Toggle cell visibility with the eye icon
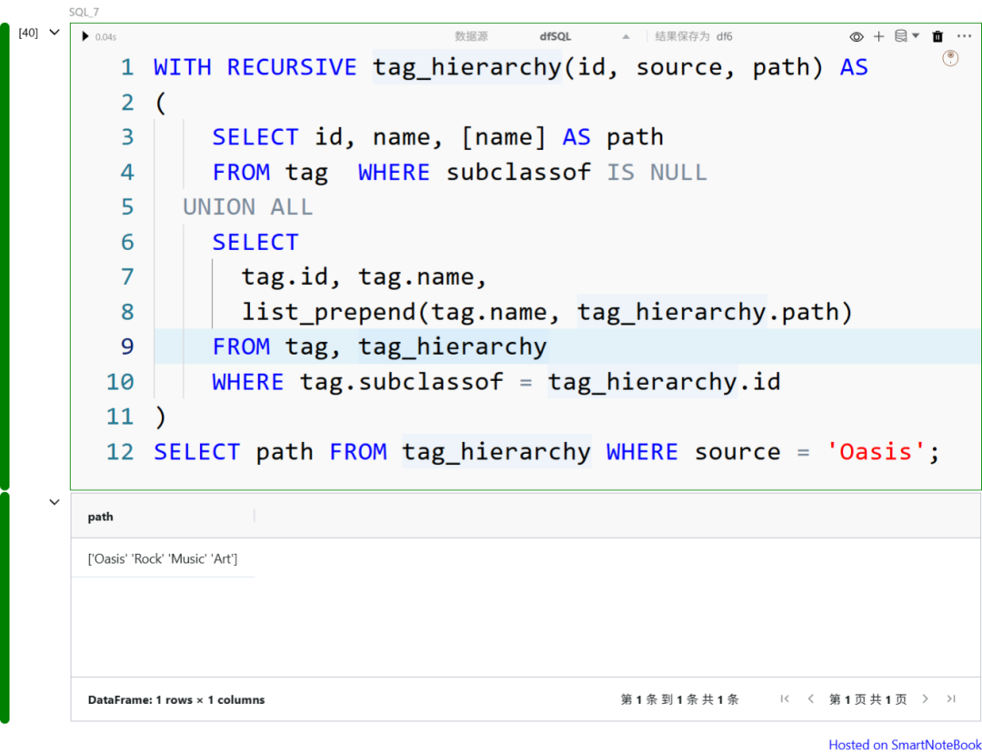 click(x=857, y=36)
